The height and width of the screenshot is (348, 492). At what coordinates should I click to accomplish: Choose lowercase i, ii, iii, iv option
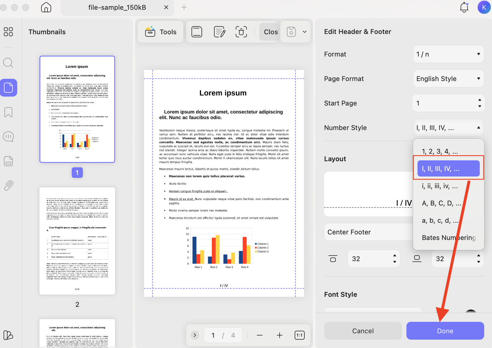click(x=448, y=186)
